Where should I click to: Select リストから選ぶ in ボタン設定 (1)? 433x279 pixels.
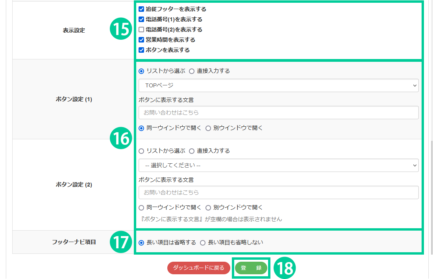click(x=141, y=71)
